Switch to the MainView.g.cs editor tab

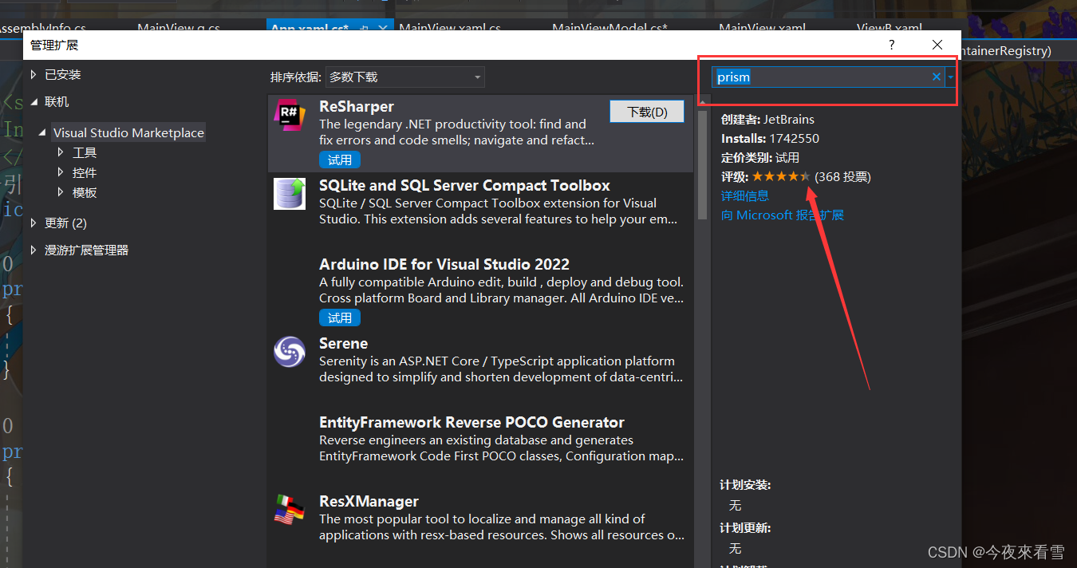pyautogui.click(x=179, y=28)
